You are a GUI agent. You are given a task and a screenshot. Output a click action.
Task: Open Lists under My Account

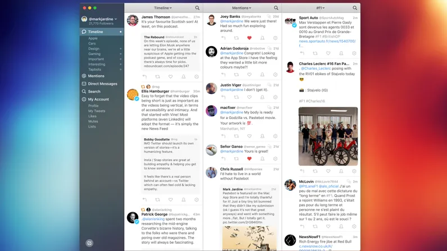coord(92,127)
